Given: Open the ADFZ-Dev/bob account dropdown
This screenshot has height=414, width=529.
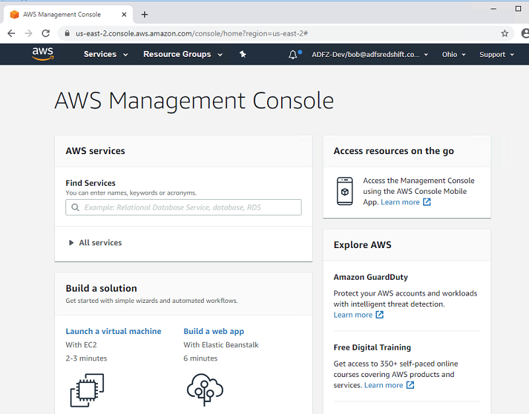Looking at the screenshot, I should (370, 54).
